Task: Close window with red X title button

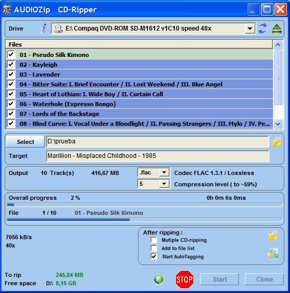Action: click(281, 9)
